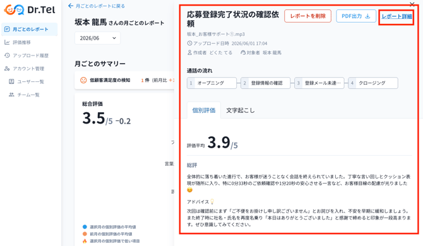Screen dimensions: 423x246
Task: Open 月ごとのレポート in sidebar
Action: [30, 29]
